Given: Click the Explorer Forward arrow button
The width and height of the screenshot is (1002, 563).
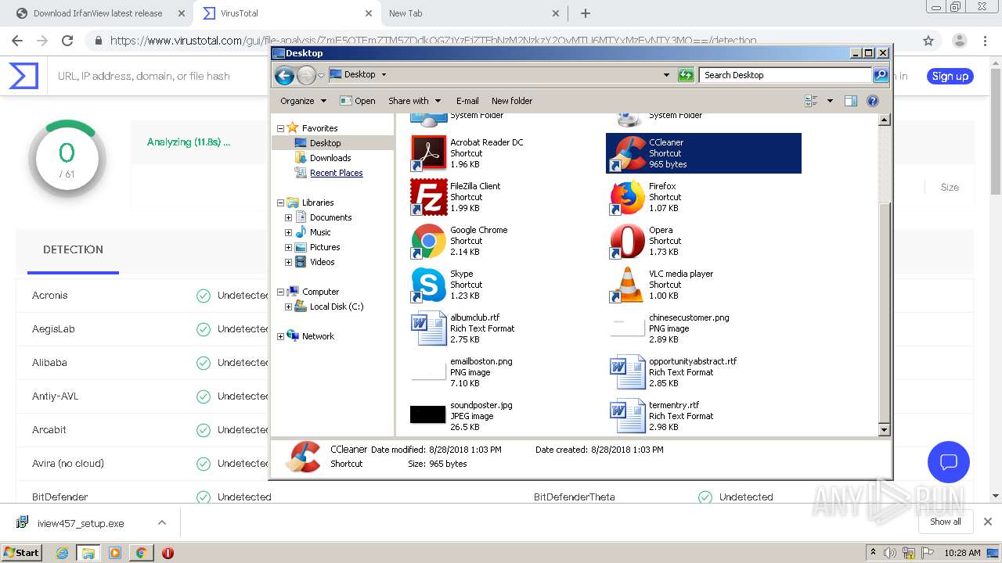Looking at the screenshot, I should pyautogui.click(x=306, y=75).
